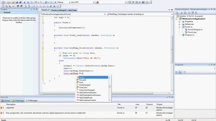The width and height of the screenshot is (216, 121).
Task: Collapse the Form1.cs tree node
Action: tap(179, 27)
